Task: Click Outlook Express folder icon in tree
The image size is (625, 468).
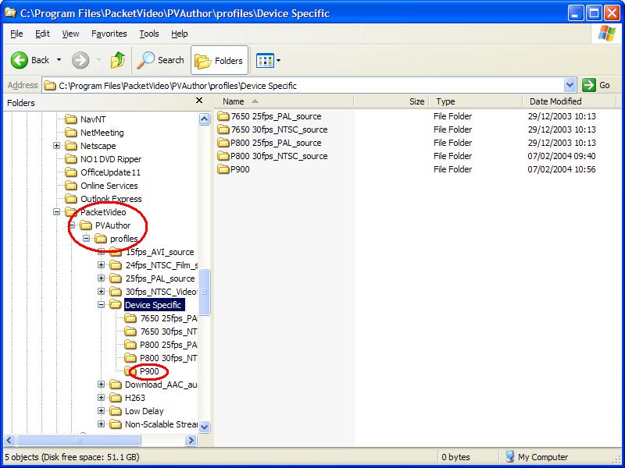Action: tap(71, 199)
